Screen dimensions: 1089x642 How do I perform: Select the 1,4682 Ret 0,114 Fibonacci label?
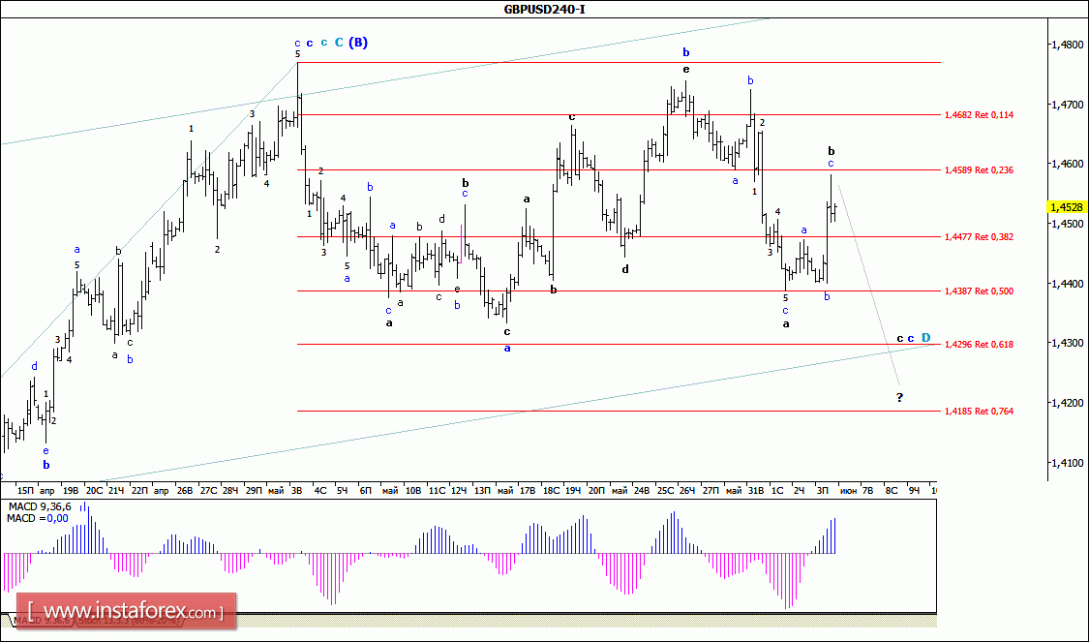(978, 115)
